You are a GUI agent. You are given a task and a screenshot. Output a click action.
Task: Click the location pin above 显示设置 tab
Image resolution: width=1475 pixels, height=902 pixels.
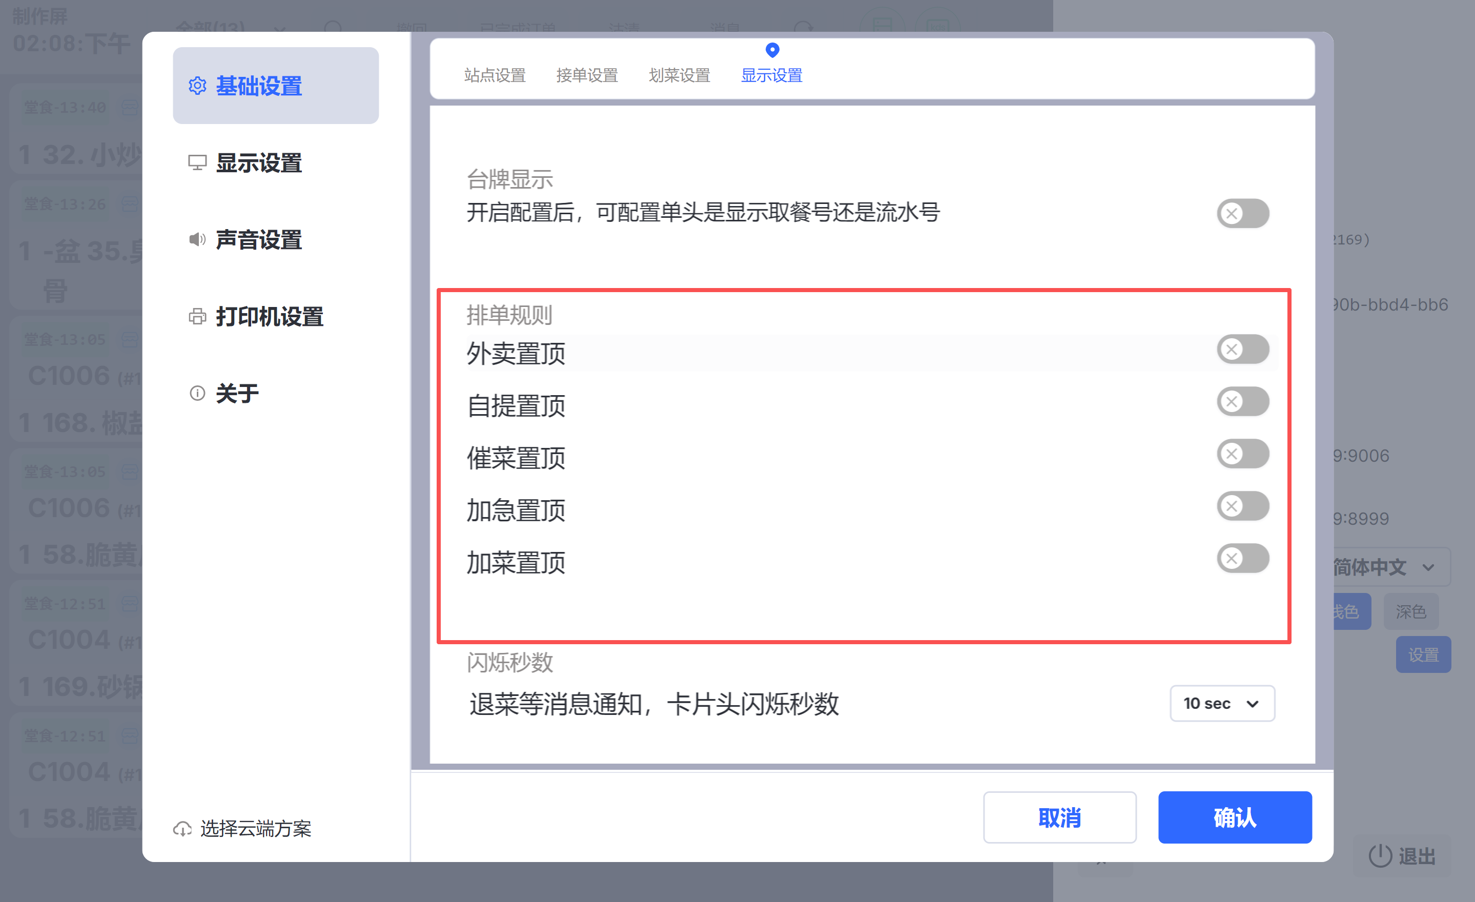[x=772, y=50]
